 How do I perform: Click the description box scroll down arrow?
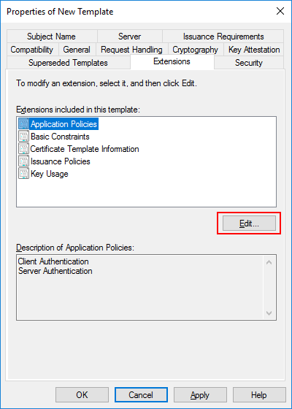tap(269, 313)
